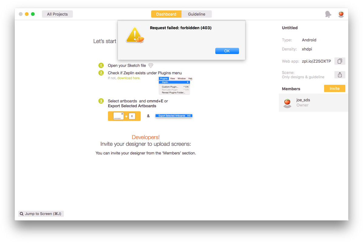Click the Owner role label
This screenshot has height=243, width=363.
[x=302, y=105]
